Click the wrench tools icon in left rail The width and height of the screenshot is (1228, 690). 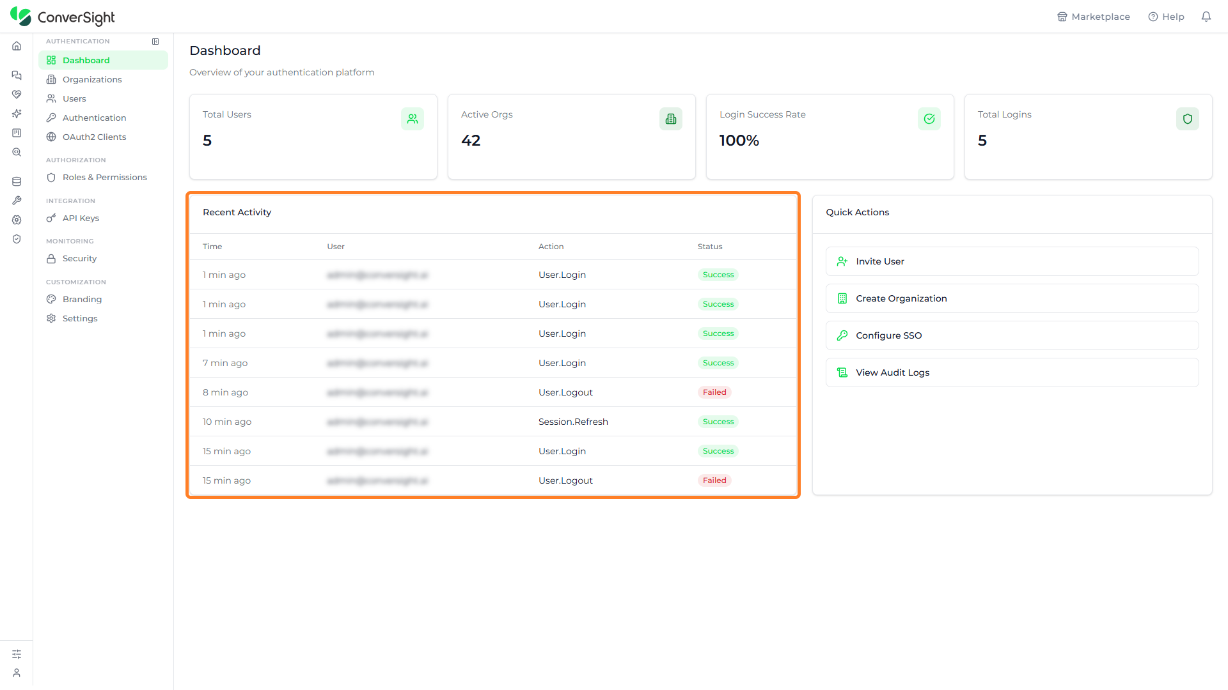point(17,201)
